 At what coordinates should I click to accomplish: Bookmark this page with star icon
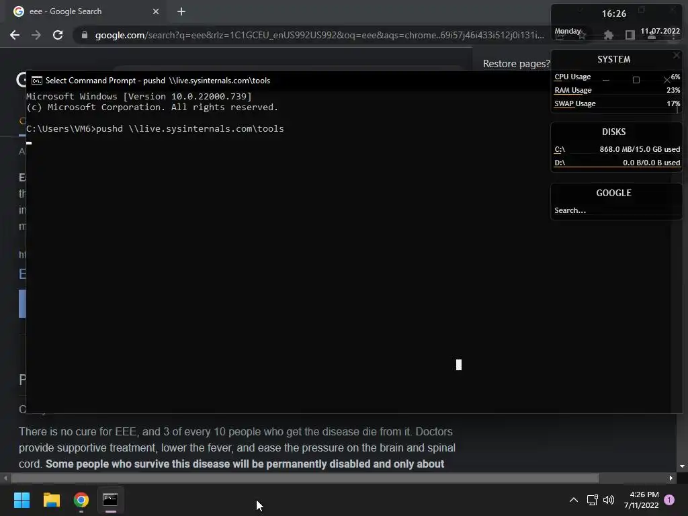coord(582,35)
